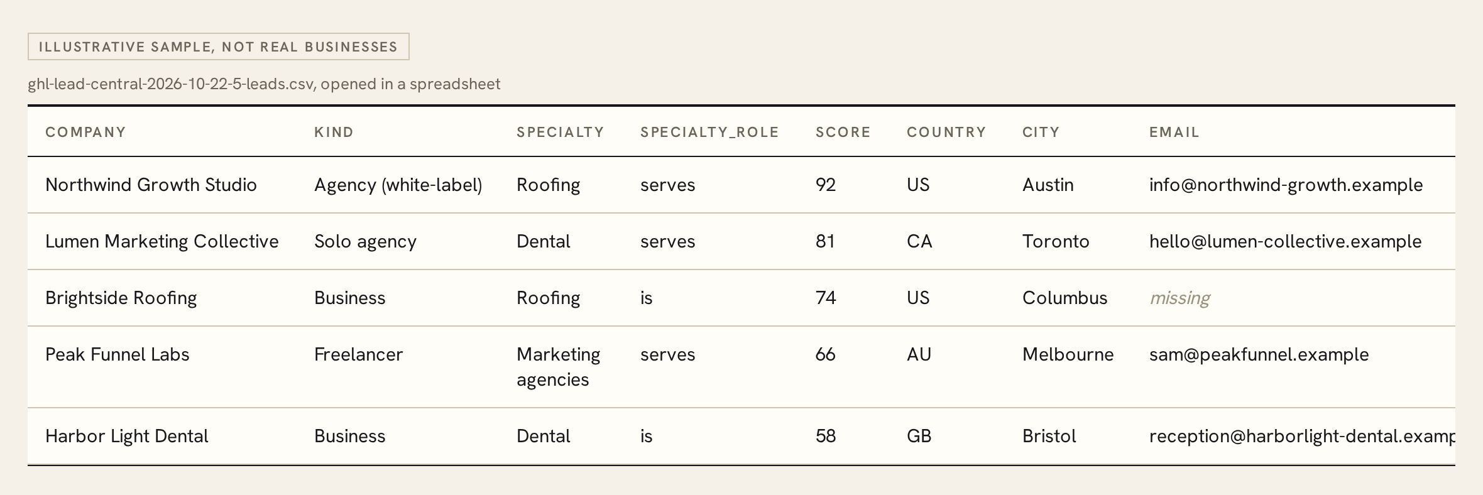Click the missing email placeholder for Brightside
Viewport: 1483px width, 495px height.
1179,298
